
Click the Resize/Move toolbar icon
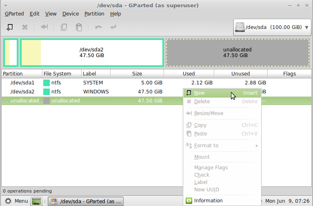coord(44,27)
